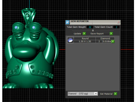This screenshot has height=102, width=136.
Task: Click the green arrow next to Set Material
Action: click(115, 94)
